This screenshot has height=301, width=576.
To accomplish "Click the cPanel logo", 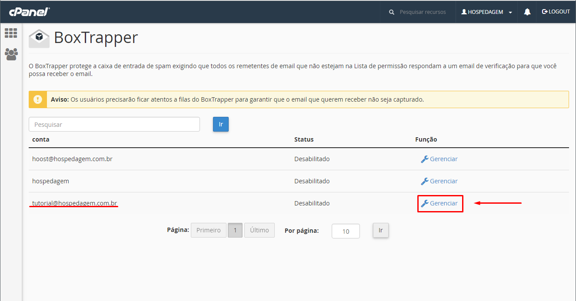I will [x=30, y=12].
